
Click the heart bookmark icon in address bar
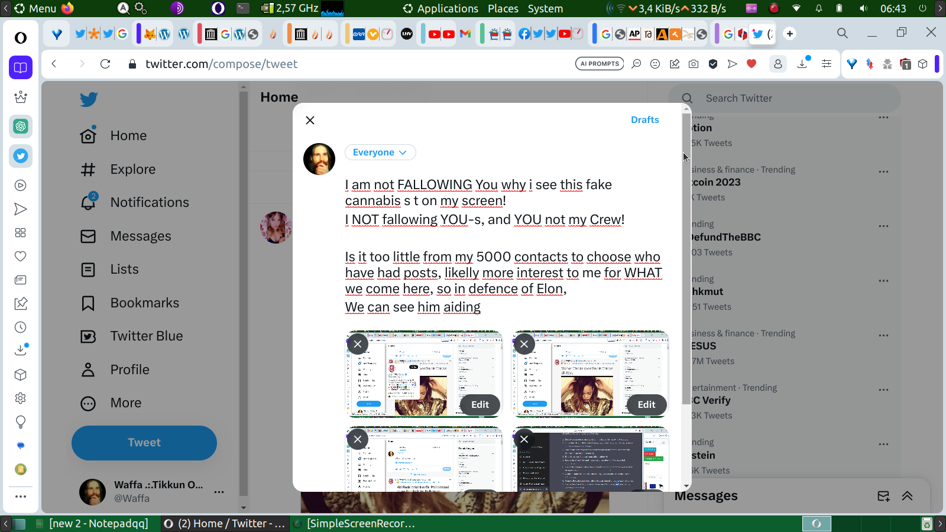pos(751,64)
